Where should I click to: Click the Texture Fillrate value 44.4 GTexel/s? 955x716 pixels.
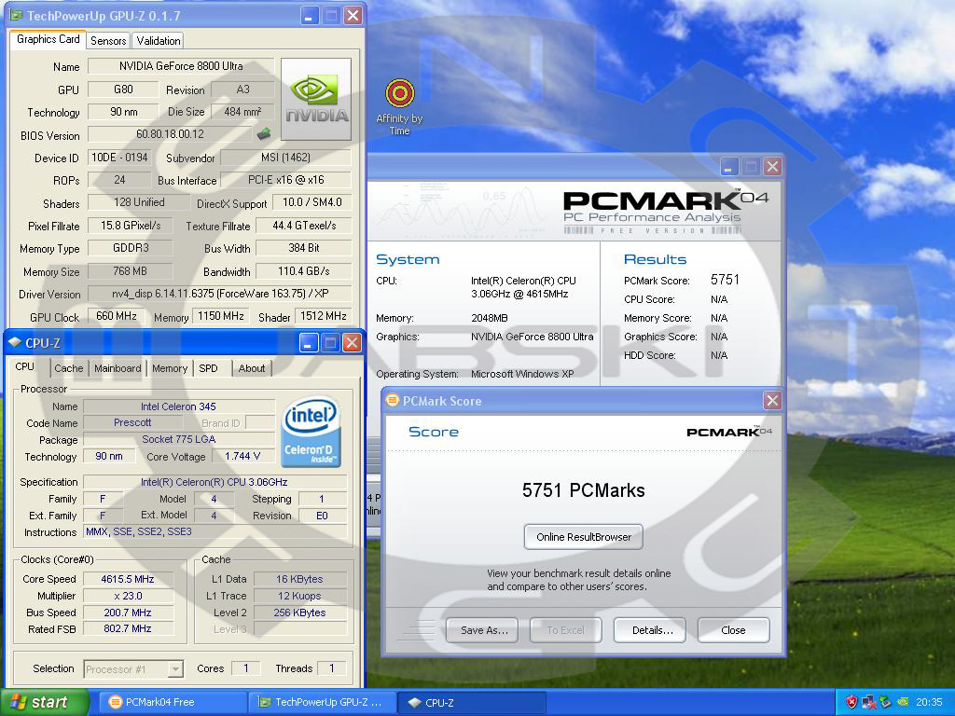pos(303,226)
